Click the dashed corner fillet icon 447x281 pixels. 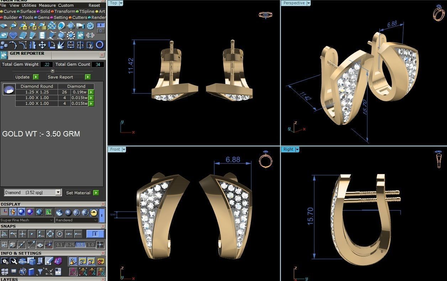pyautogui.click(x=23, y=45)
